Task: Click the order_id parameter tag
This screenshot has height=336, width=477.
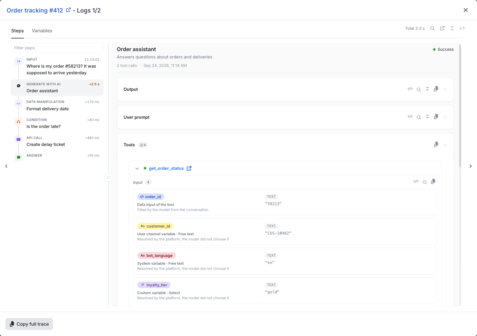Action: pyautogui.click(x=151, y=197)
